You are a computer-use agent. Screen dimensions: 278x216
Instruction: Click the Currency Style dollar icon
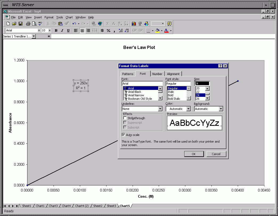[102, 31]
